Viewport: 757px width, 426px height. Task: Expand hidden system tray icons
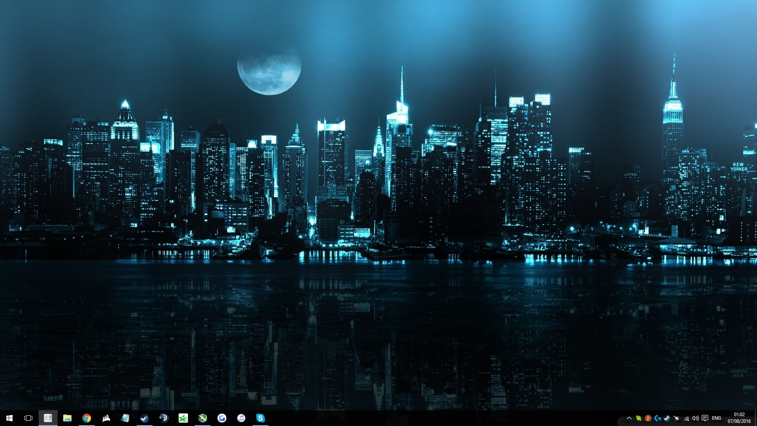coord(629,418)
